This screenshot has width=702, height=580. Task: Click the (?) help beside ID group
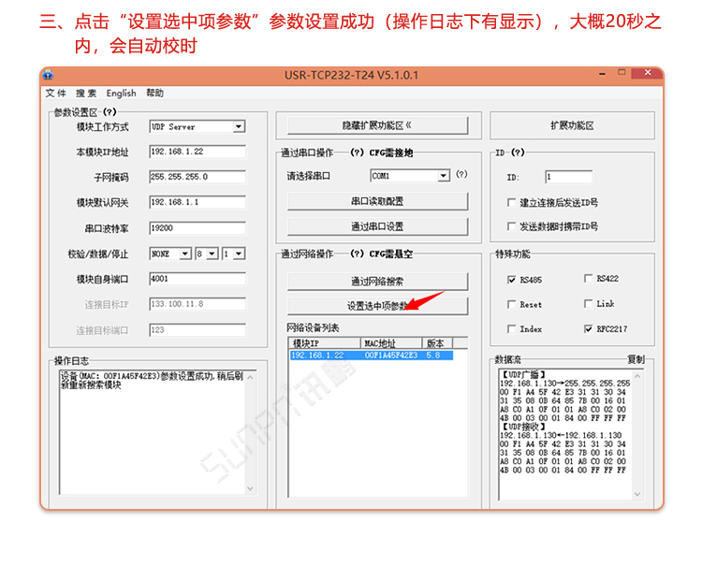tap(518, 152)
